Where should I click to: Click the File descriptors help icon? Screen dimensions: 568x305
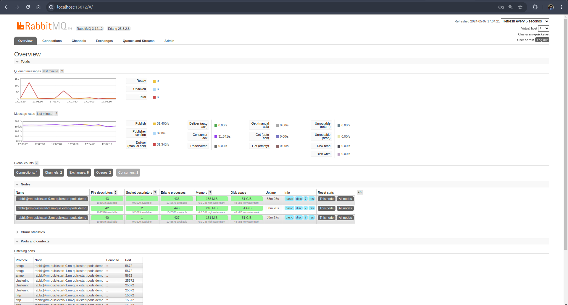point(115,192)
